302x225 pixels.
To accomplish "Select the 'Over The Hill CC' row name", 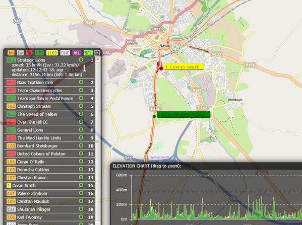I will point(33,122).
